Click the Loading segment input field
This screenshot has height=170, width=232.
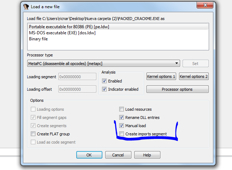(x=77, y=77)
